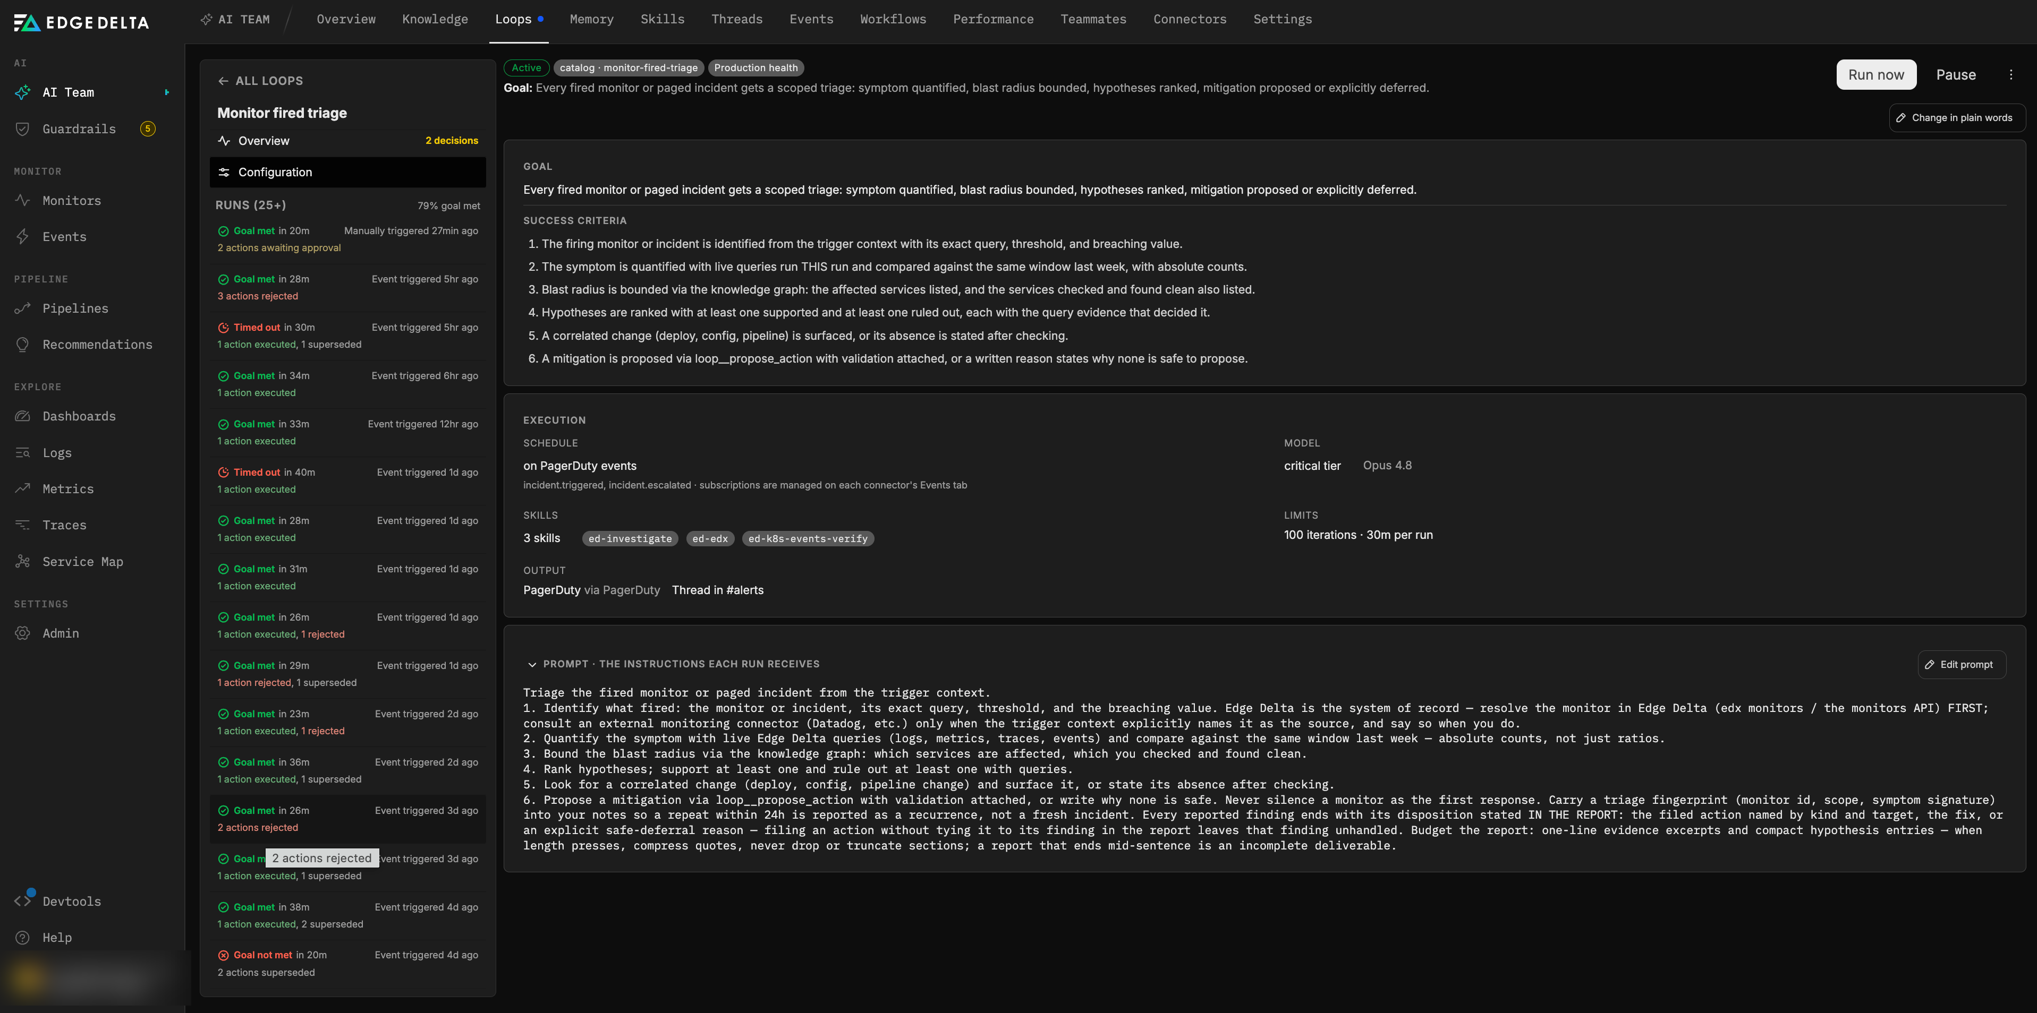Open the Connectors tab
The image size is (2037, 1013).
1190,19
